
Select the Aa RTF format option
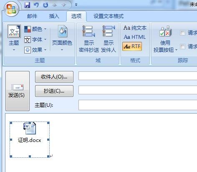[132, 46]
